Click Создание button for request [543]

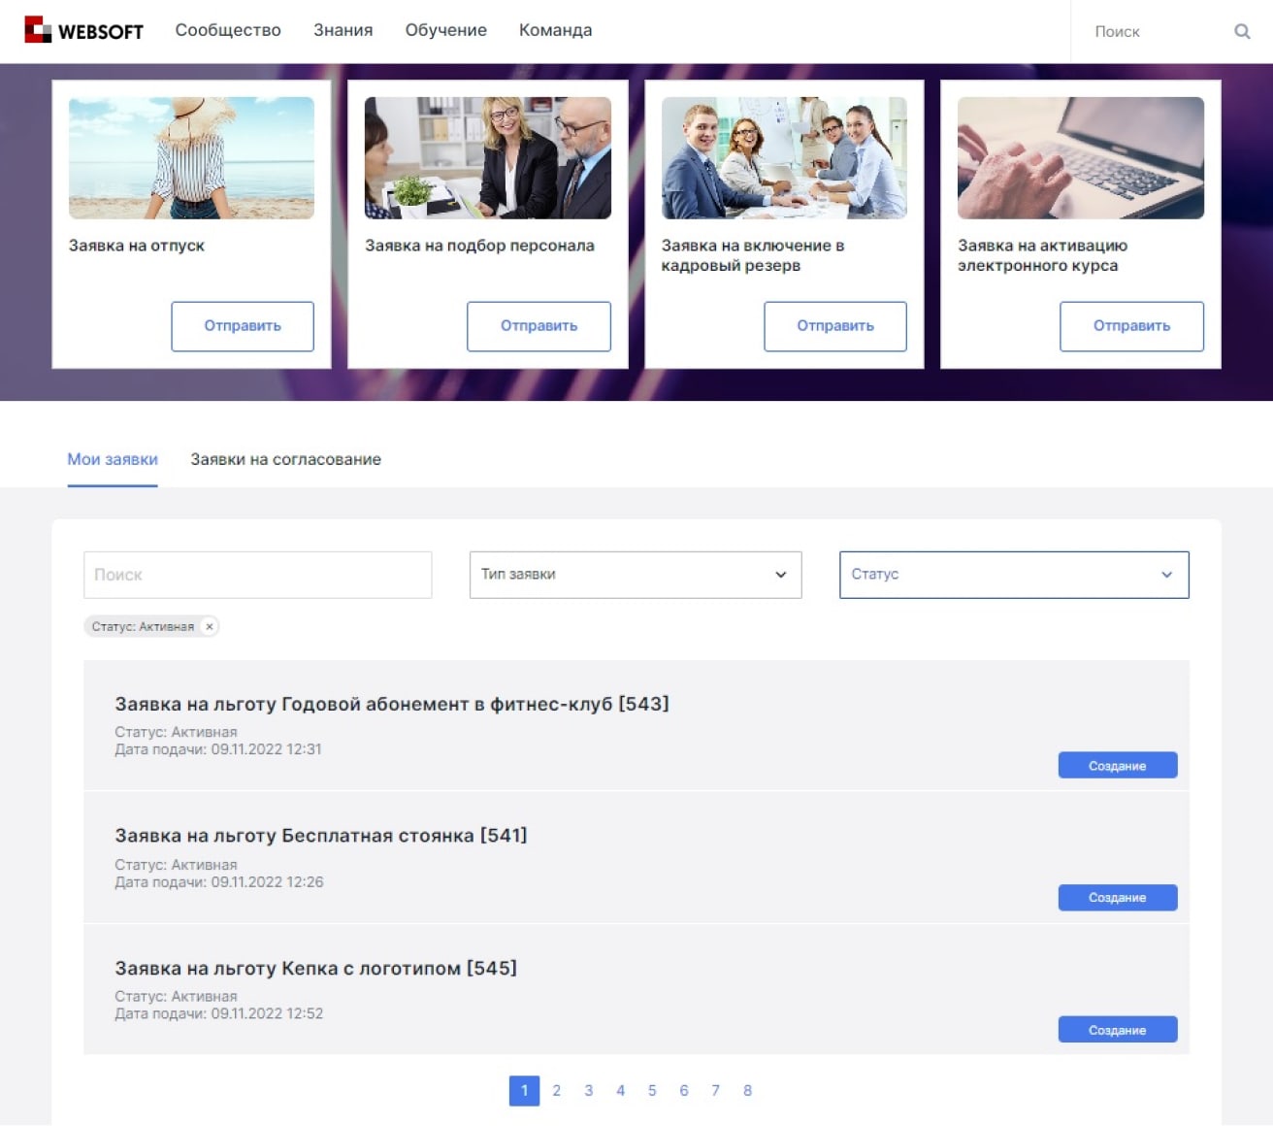pyautogui.click(x=1118, y=766)
